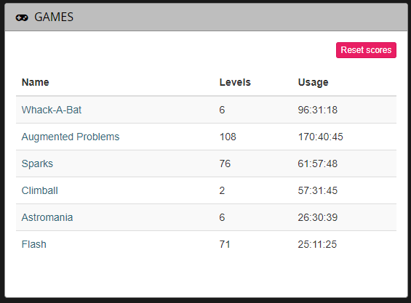The height and width of the screenshot is (303, 411).
Task: Open the Climball game link
Action: [39, 190]
